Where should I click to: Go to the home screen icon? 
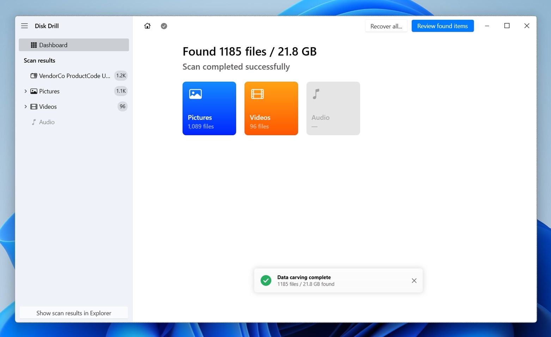[x=147, y=26]
